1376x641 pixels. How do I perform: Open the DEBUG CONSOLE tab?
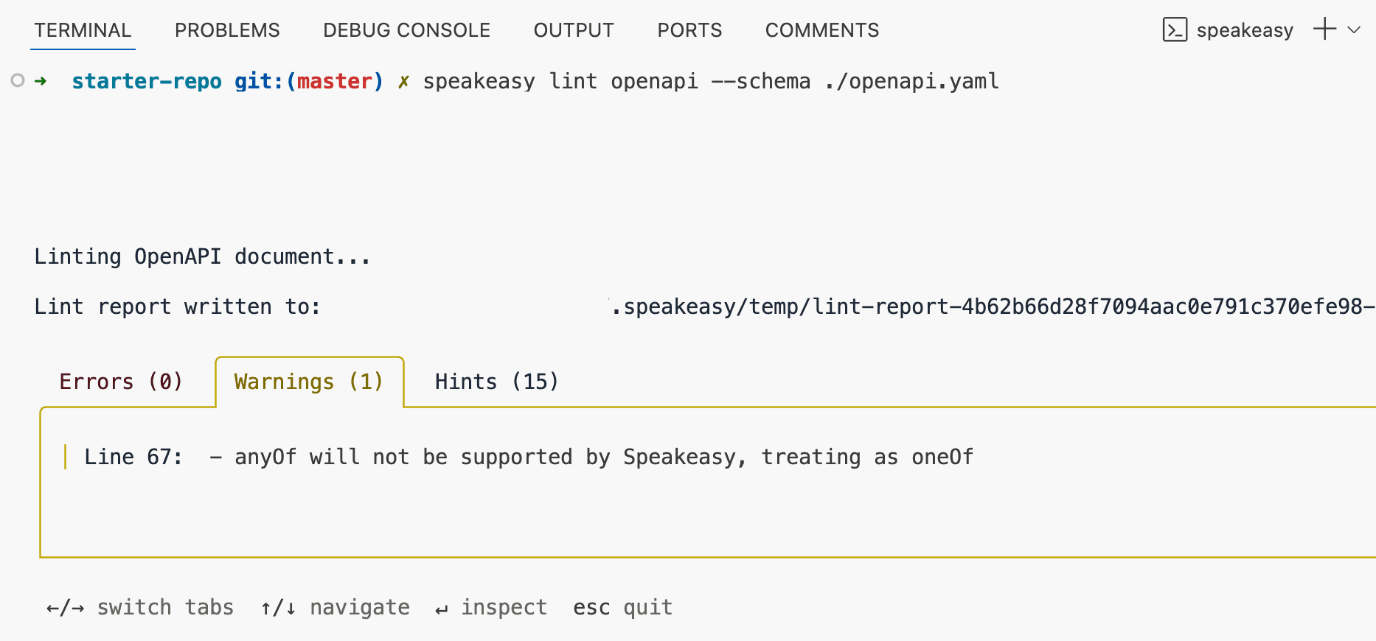tap(406, 30)
